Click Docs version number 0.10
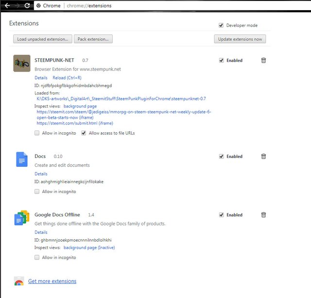 coord(58,157)
